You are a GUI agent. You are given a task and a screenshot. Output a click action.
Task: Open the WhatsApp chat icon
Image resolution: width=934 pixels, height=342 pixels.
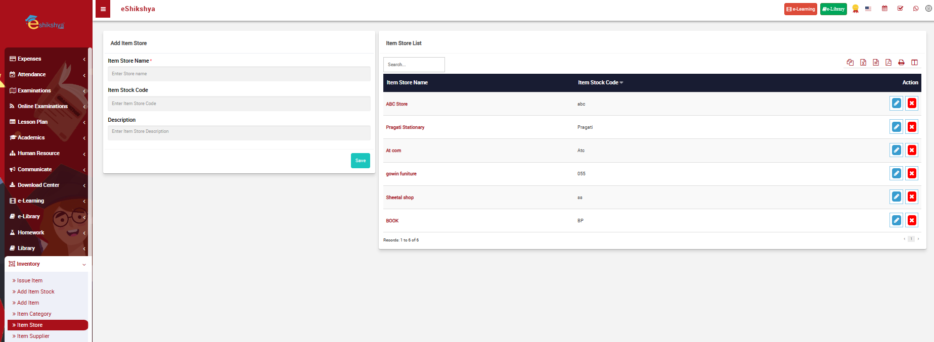pos(915,9)
